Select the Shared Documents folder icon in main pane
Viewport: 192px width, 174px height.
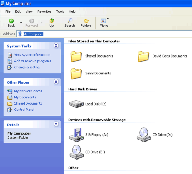76,57
